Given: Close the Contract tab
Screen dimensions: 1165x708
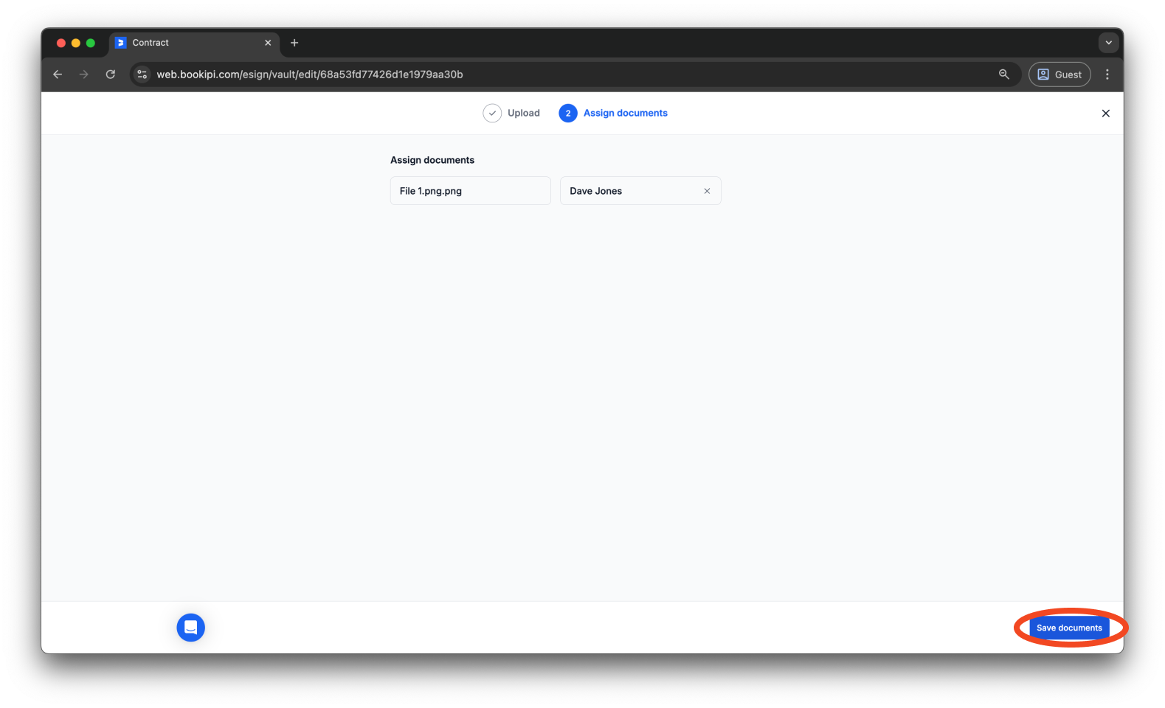Looking at the screenshot, I should 268,43.
